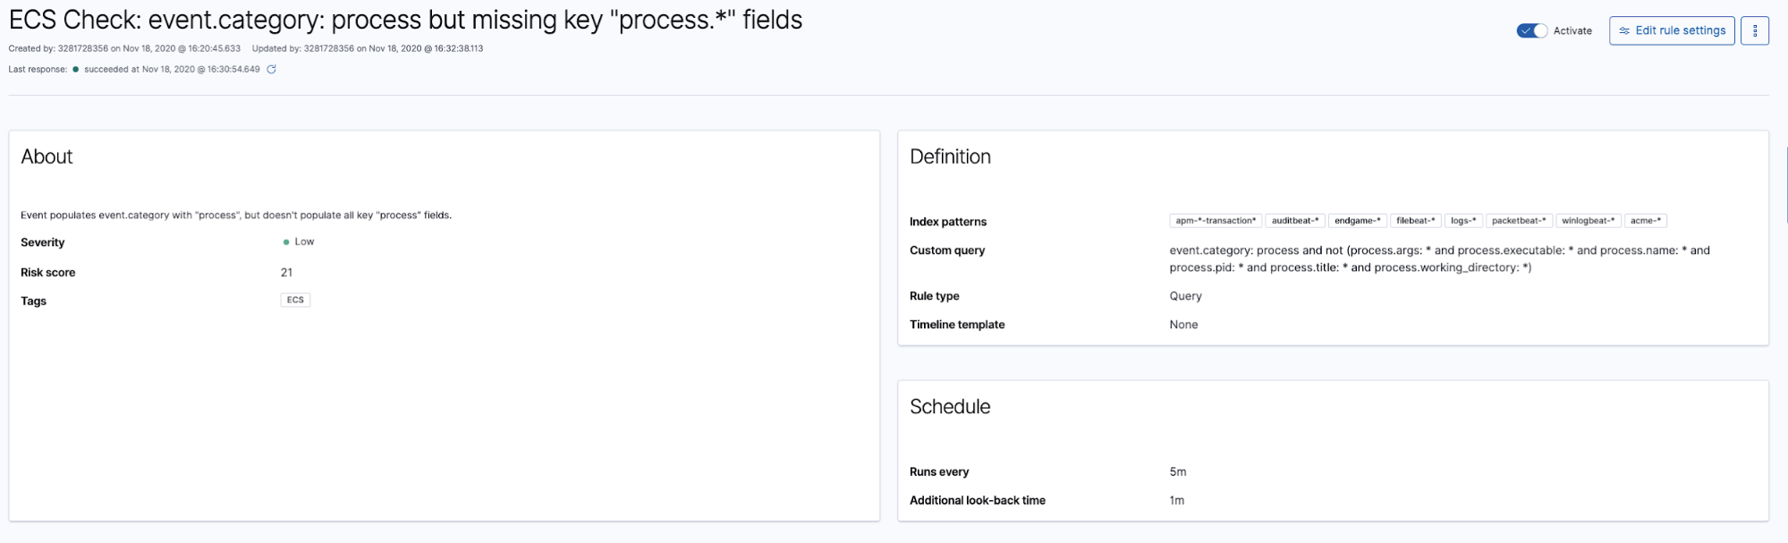Screen dimensions: 1788x543
Task: Open the vertical three-dot more actions menu
Action: (x=1755, y=30)
